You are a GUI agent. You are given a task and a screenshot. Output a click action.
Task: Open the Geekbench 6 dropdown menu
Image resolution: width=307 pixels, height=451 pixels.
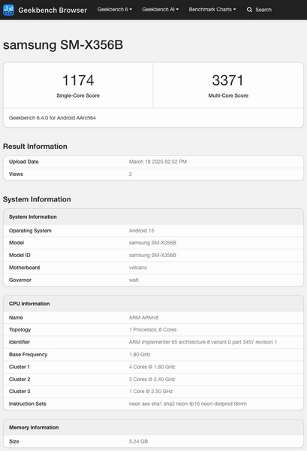click(x=115, y=10)
